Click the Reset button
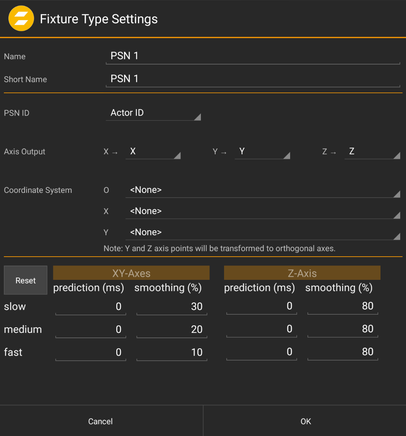Screen dimensions: 406x436 tap(25, 280)
